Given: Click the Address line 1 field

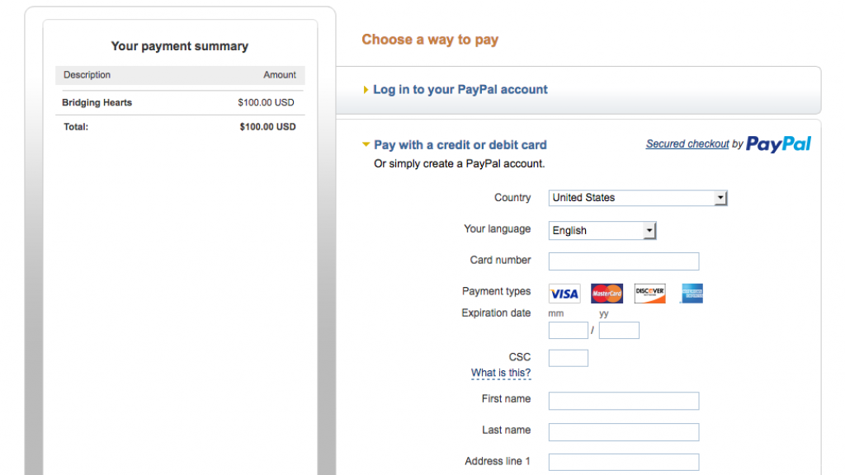Looking at the screenshot, I should 624,462.
